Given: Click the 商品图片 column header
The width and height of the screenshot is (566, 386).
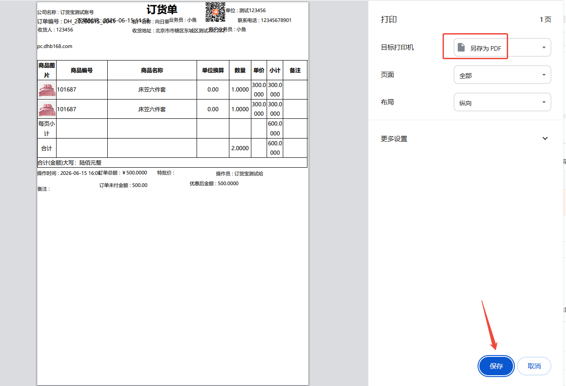Looking at the screenshot, I should coord(47,70).
